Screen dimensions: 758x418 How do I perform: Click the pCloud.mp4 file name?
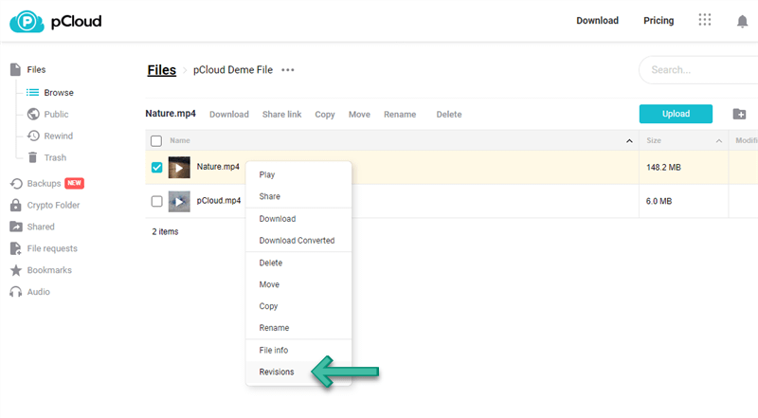coord(219,200)
